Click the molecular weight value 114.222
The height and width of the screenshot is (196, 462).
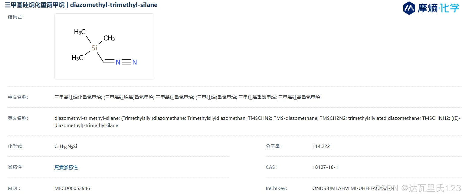point(321,146)
